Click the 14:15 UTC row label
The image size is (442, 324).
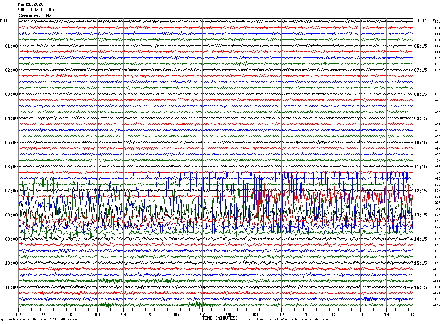(420, 239)
